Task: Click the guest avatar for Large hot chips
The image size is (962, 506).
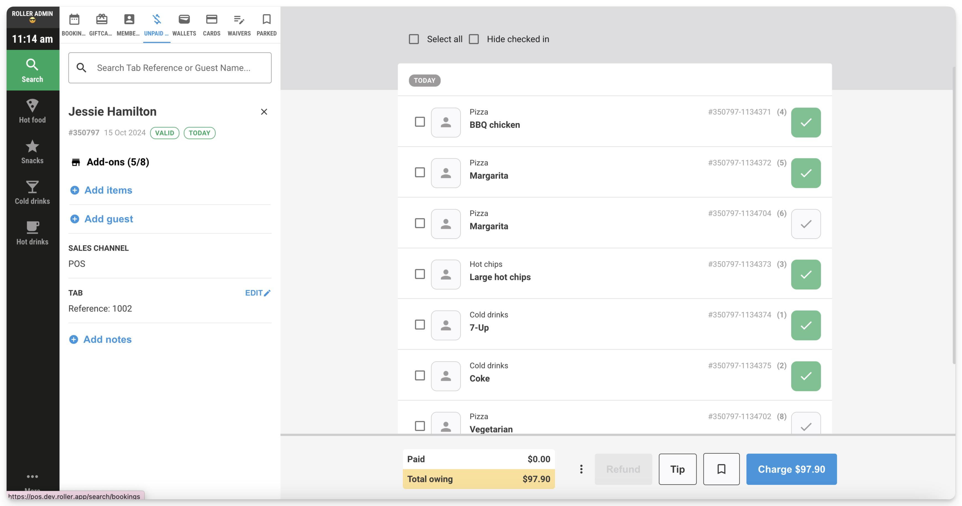Action: (x=446, y=275)
